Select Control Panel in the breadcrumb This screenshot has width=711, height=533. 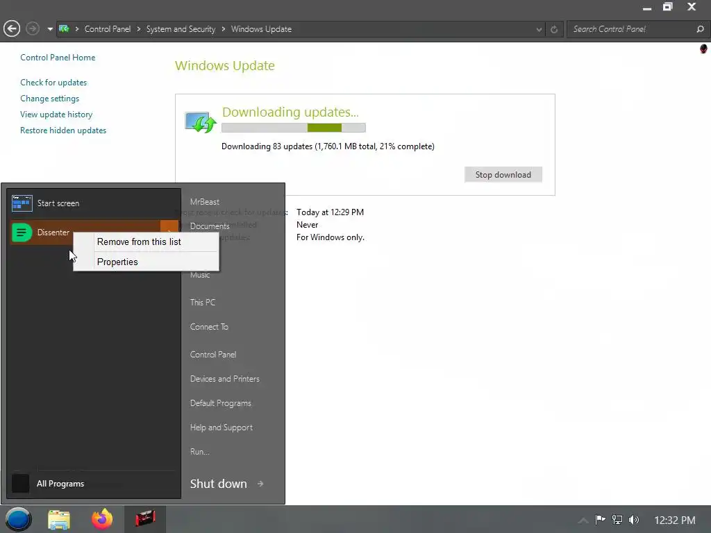[x=108, y=29]
